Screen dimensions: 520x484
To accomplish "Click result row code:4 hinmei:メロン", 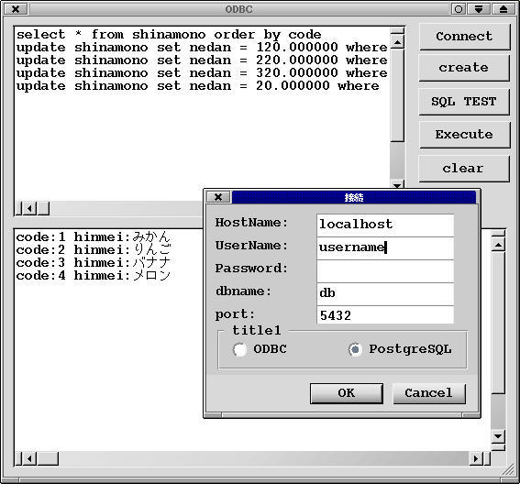I will point(94,276).
